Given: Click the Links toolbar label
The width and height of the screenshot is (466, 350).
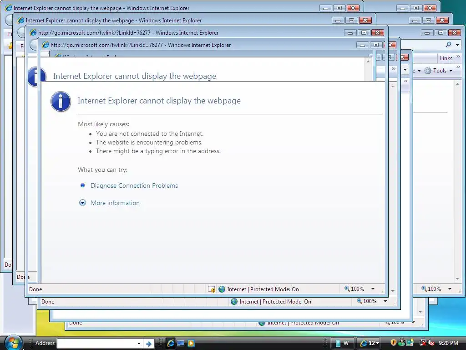Looking at the screenshot, I should (446, 58).
